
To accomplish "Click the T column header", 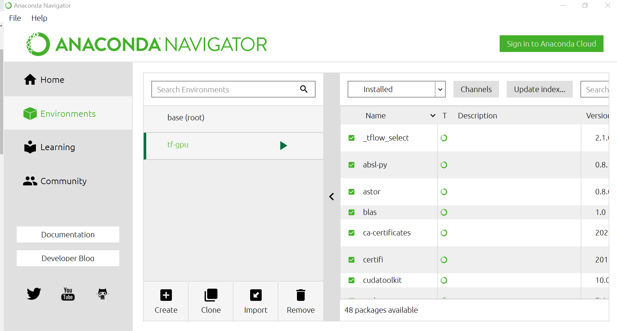I will pyautogui.click(x=444, y=115).
